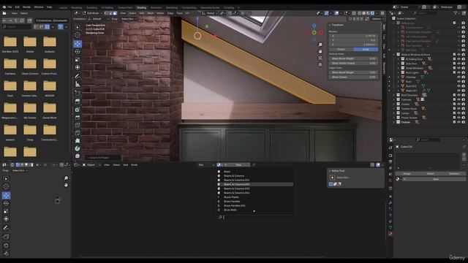Open the Render menu

tap(26, 7)
